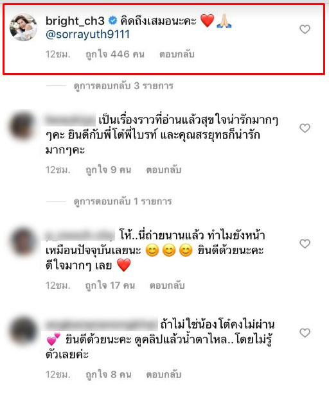This screenshot has height=396, width=329.
Task: View the 17 likes on third comment
Action: (x=110, y=286)
